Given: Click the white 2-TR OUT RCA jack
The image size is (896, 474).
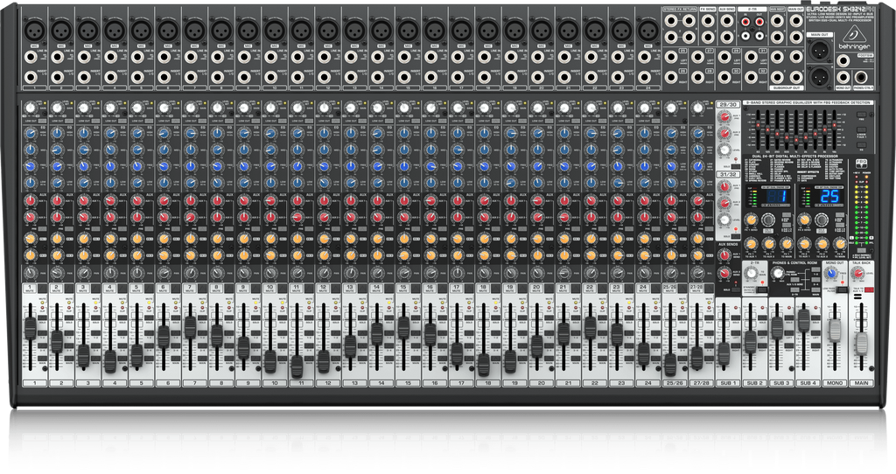Looking at the screenshot, I should click(760, 36).
